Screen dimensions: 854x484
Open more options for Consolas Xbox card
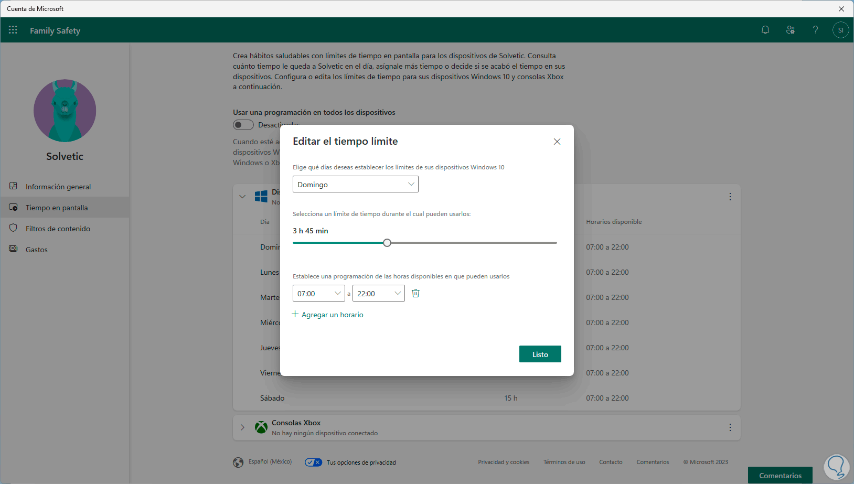[x=730, y=427]
